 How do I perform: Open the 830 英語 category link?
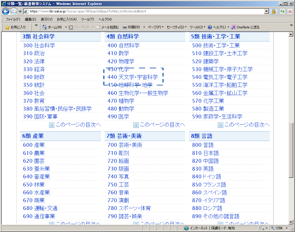(x=203, y=169)
